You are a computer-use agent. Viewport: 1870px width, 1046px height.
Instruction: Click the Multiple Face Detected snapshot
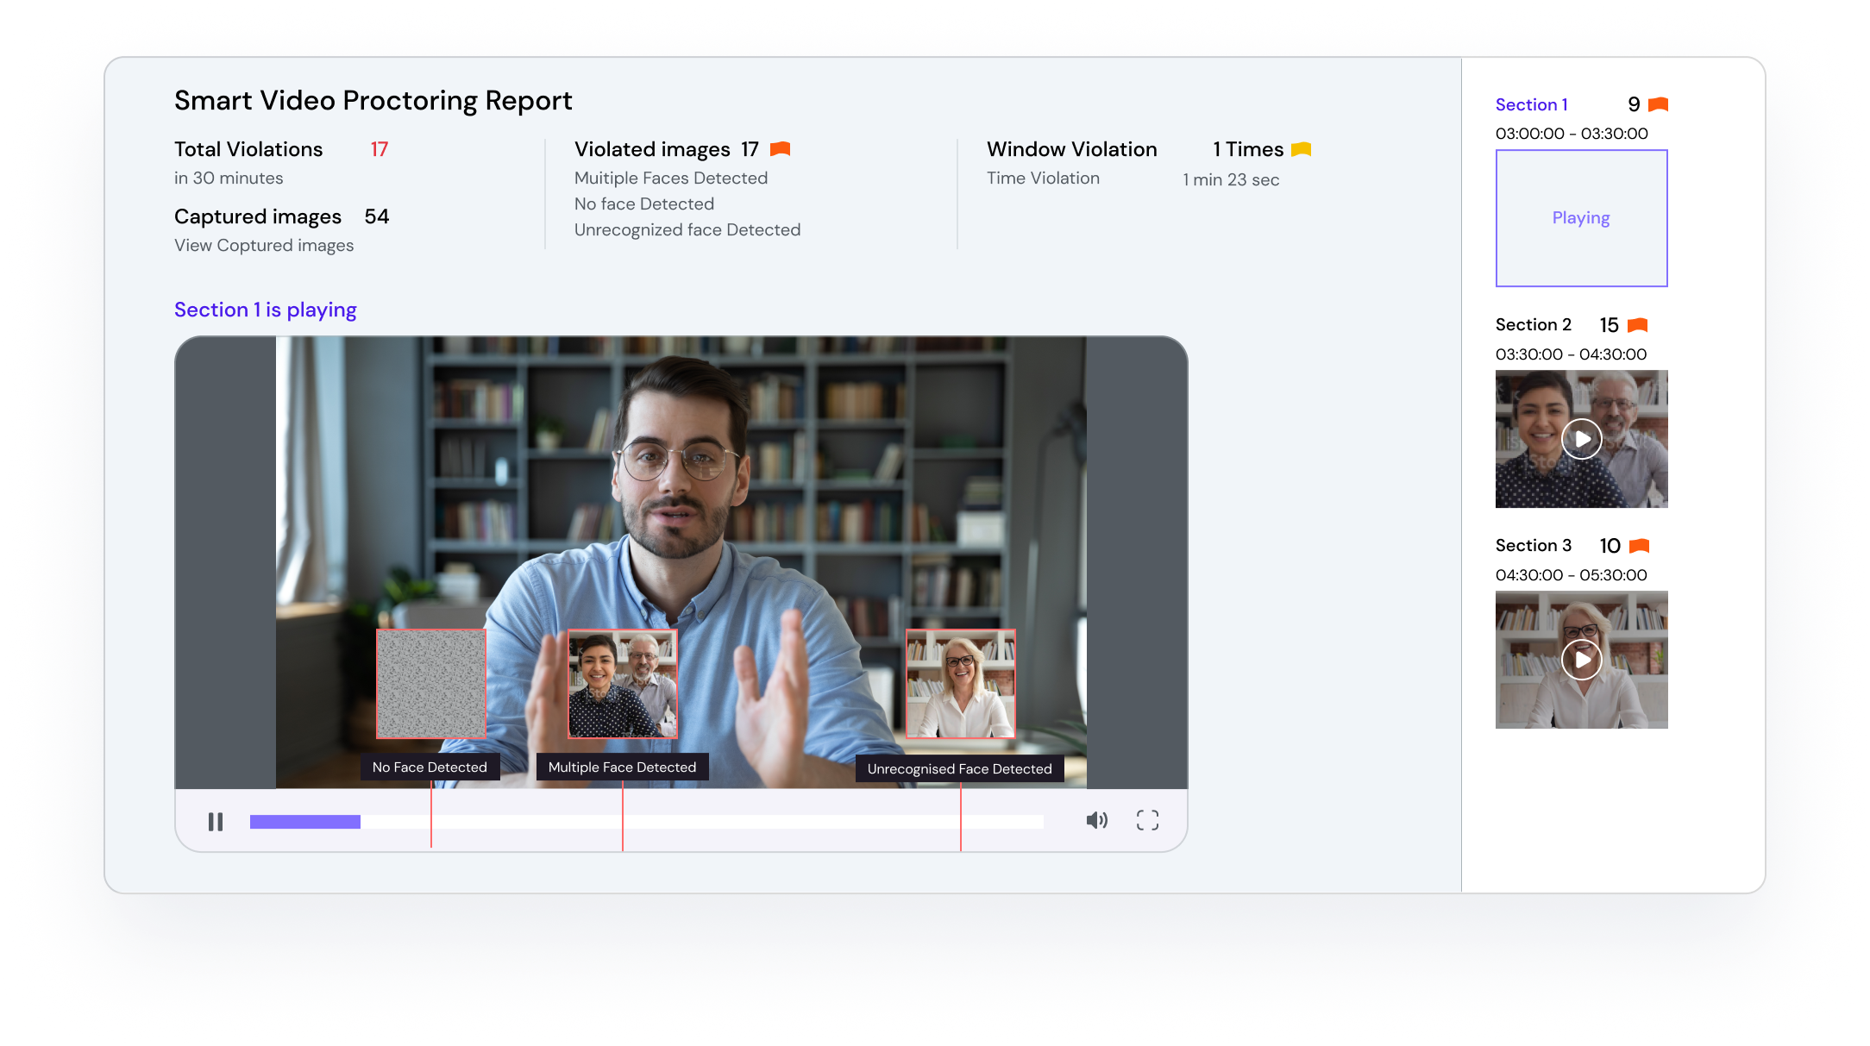[x=622, y=684]
